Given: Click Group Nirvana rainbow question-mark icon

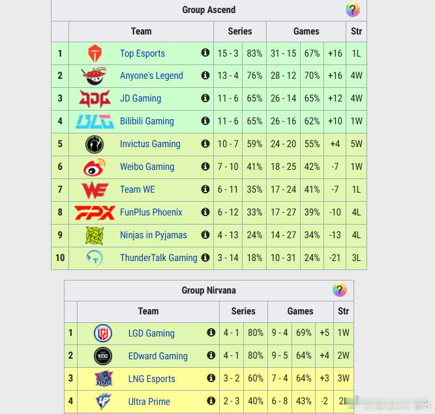Looking at the screenshot, I should 340,290.
